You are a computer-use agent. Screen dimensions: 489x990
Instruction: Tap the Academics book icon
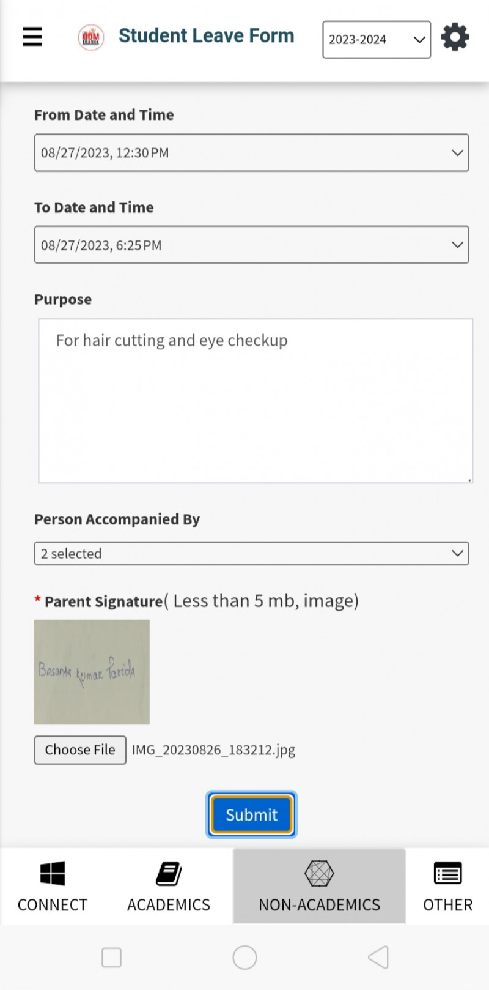(169, 873)
